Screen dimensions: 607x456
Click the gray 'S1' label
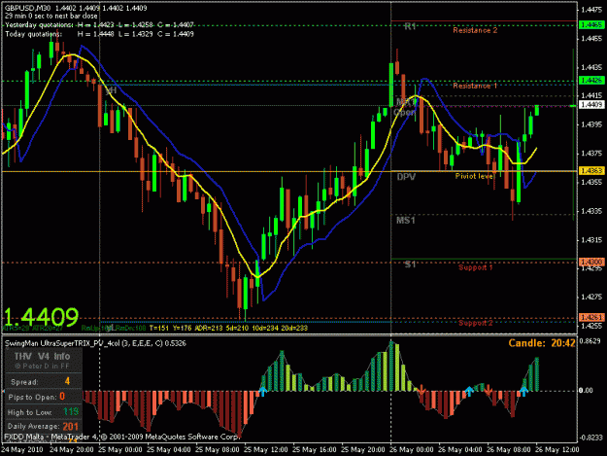pyautogui.click(x=410, y=264)
